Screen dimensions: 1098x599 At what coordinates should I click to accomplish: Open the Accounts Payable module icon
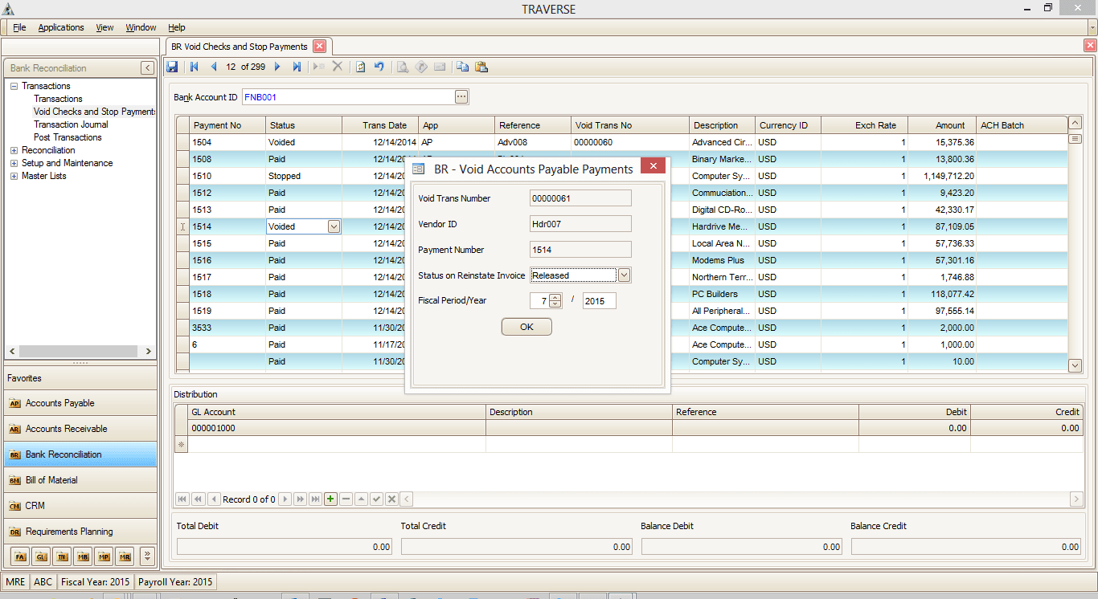56,402
